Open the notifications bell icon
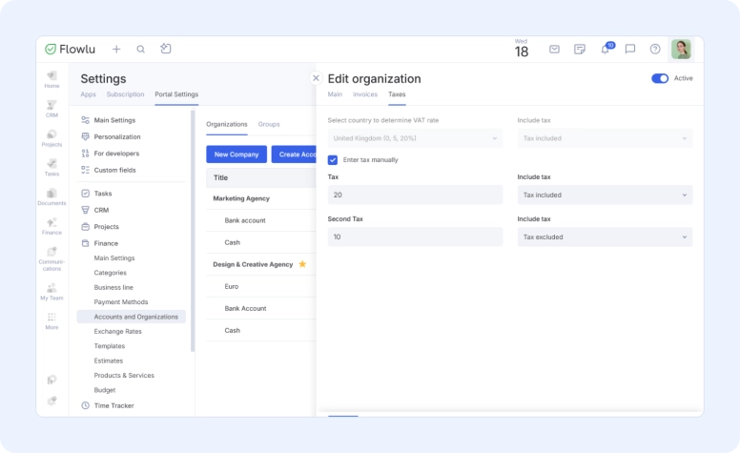The image size is (740, 453). (x=605, y=50)
